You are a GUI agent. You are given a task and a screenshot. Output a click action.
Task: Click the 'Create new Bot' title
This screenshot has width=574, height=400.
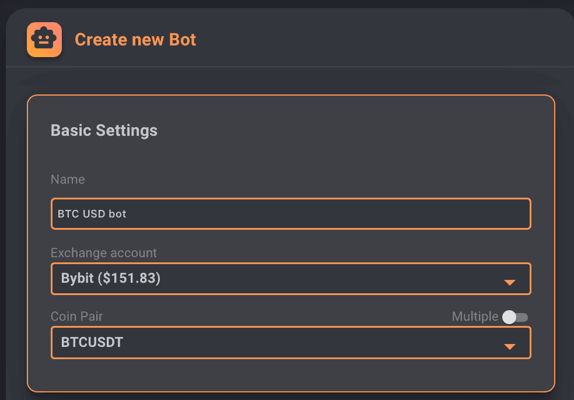(135, 40)
